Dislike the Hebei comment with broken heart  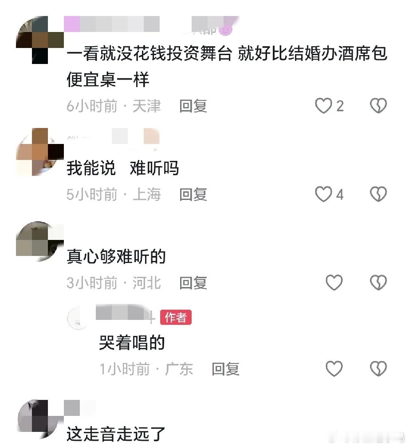[x=378, y=283]
